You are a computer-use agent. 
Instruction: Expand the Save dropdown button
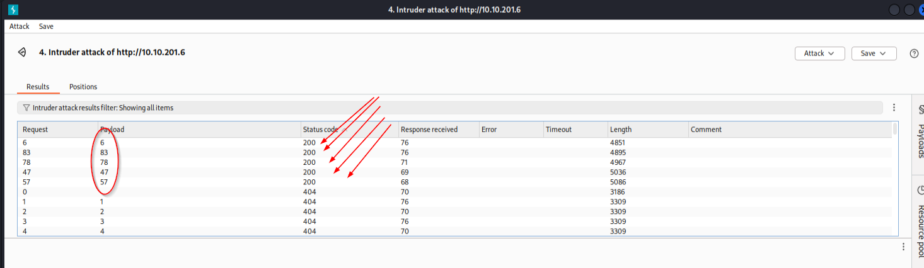tap(874, 53)
